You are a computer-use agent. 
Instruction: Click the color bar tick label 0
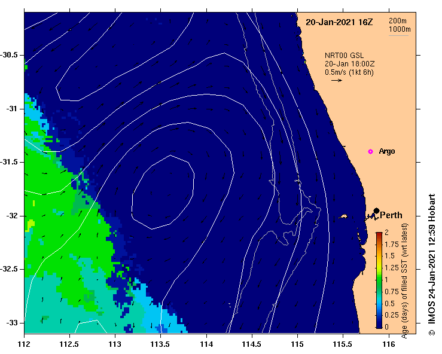(387, 326)
